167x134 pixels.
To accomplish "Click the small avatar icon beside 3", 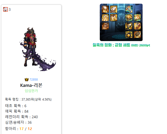I will pyautogui.click(x=6, y=9).
